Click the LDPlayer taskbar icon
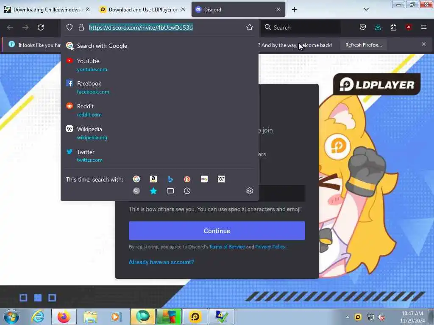Viewport: 434px width, 325px height. (x=195, y=317)
